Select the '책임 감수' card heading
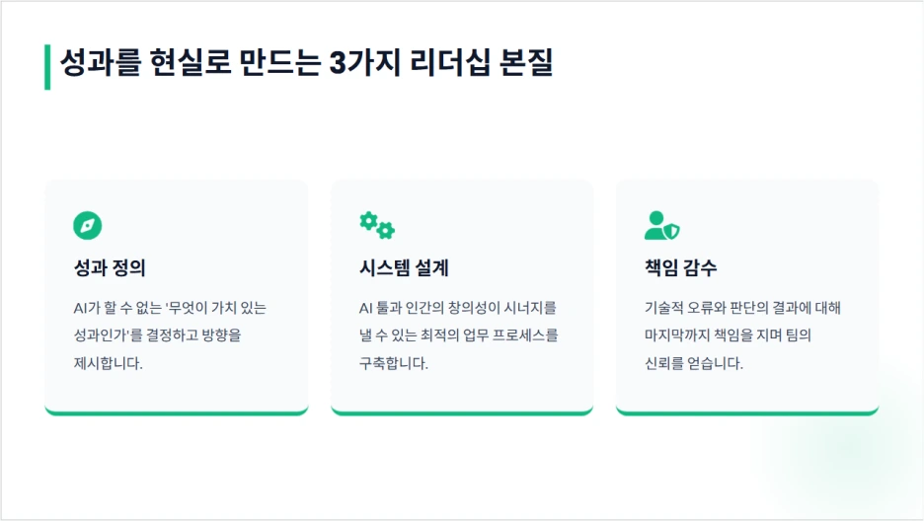The height and width of the screenshot is (521, 924). 680,267
